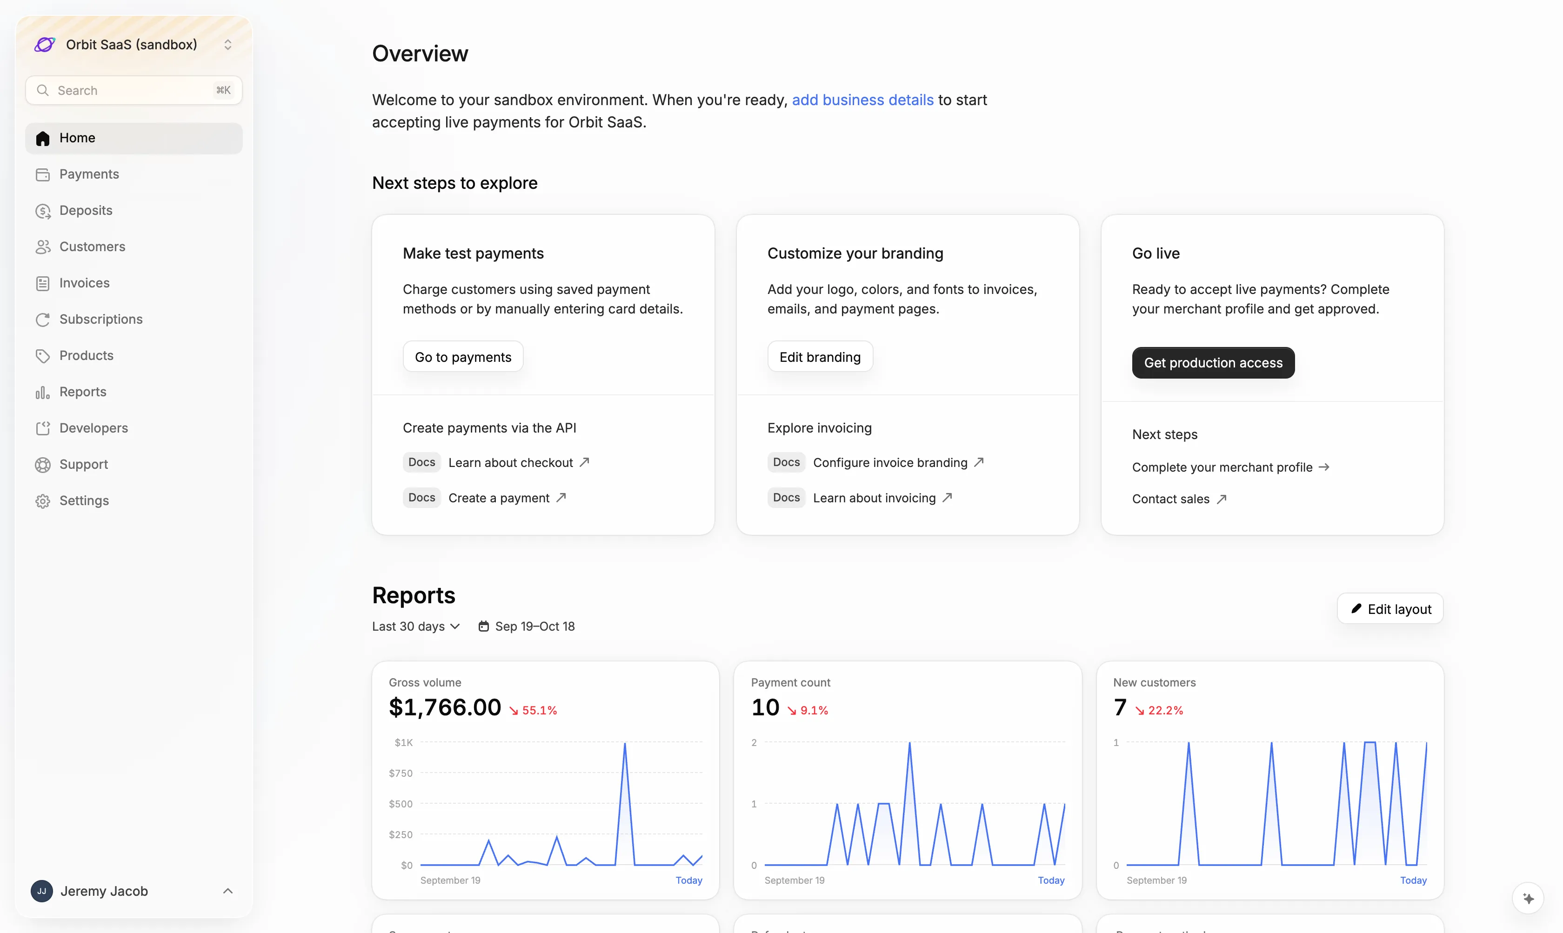The height and width of the screenshot is (933, 1563).
Task: Open Payments in the sidebar
Action: [x=134, y=175]
